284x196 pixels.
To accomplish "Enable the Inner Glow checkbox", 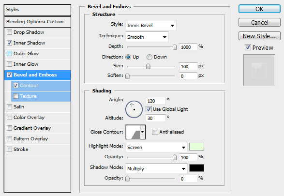I will click(x=9, y=64).
